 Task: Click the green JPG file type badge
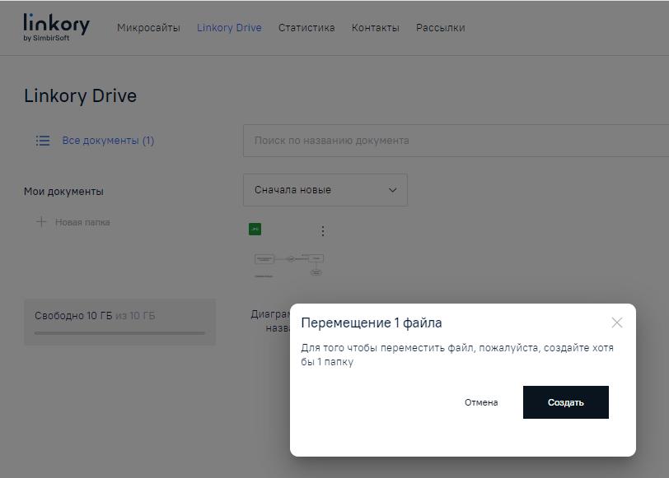255,229
